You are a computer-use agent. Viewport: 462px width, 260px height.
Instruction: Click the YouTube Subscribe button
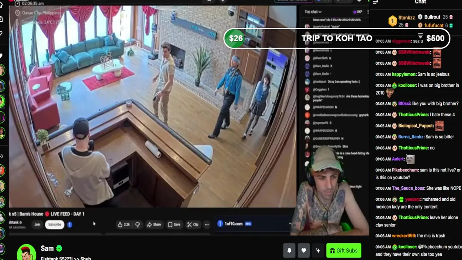pyautogui.click(x=55, y=224)
